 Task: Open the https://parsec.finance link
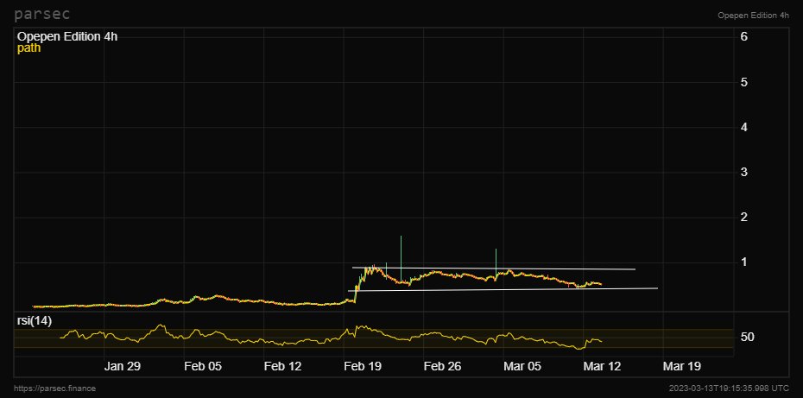coord(54,389)
